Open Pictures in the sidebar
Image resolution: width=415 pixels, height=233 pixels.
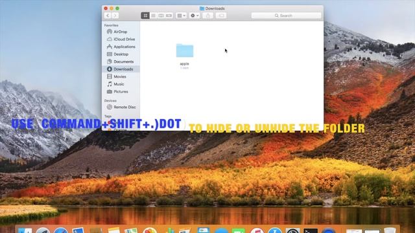click(x=121, y=92)
